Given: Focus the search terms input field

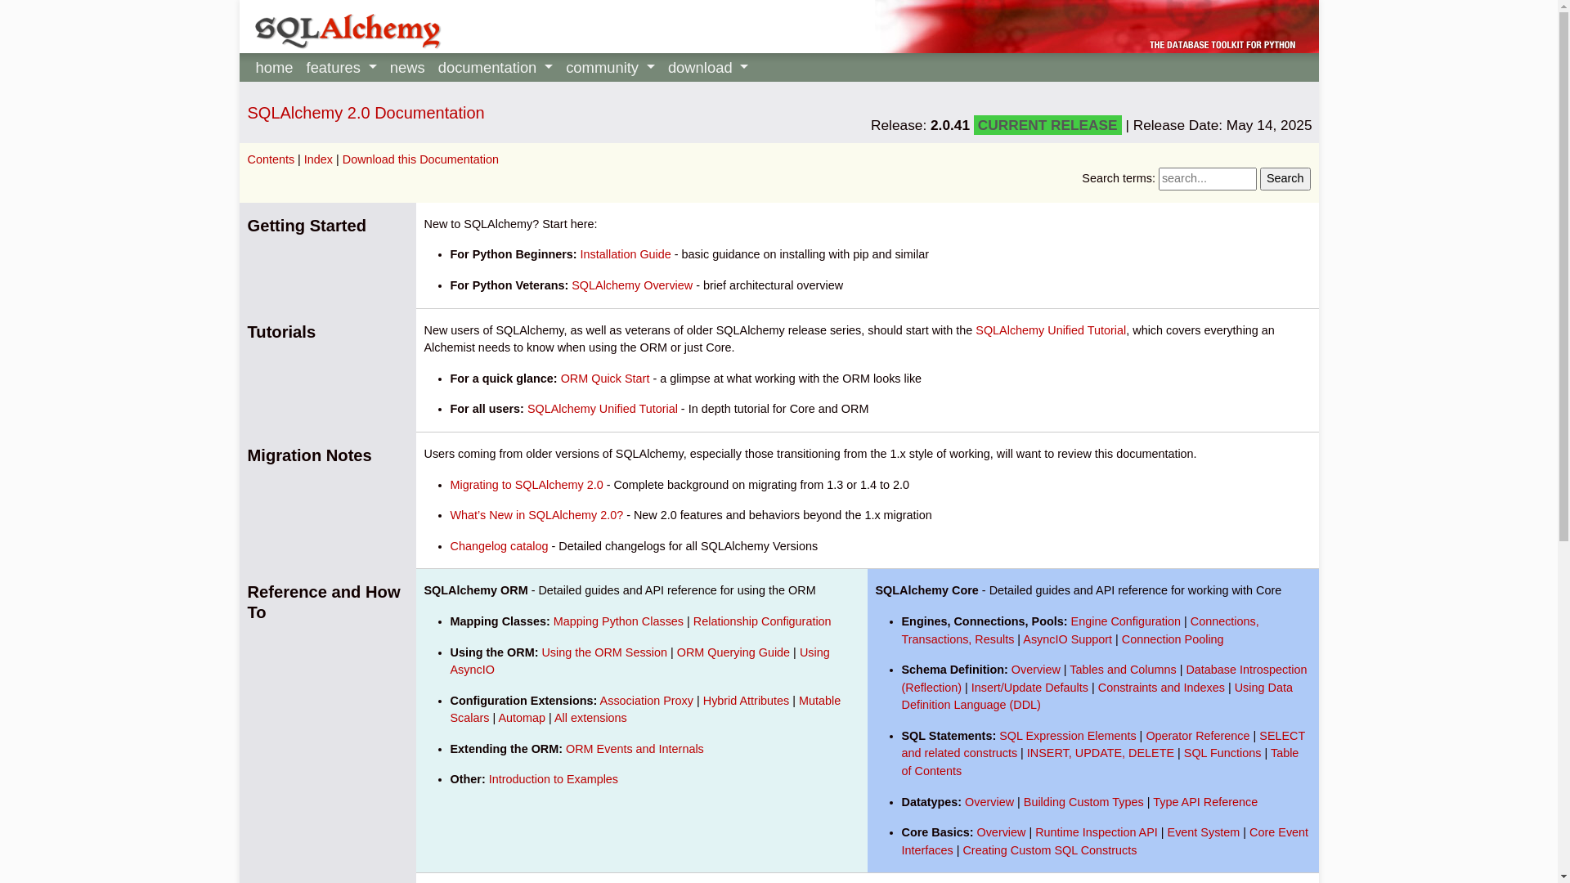Looking at the screenshot, I should pyautogui.click(x=1207, y=179).
